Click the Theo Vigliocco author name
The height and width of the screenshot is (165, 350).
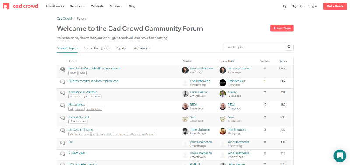pos(200,130)
